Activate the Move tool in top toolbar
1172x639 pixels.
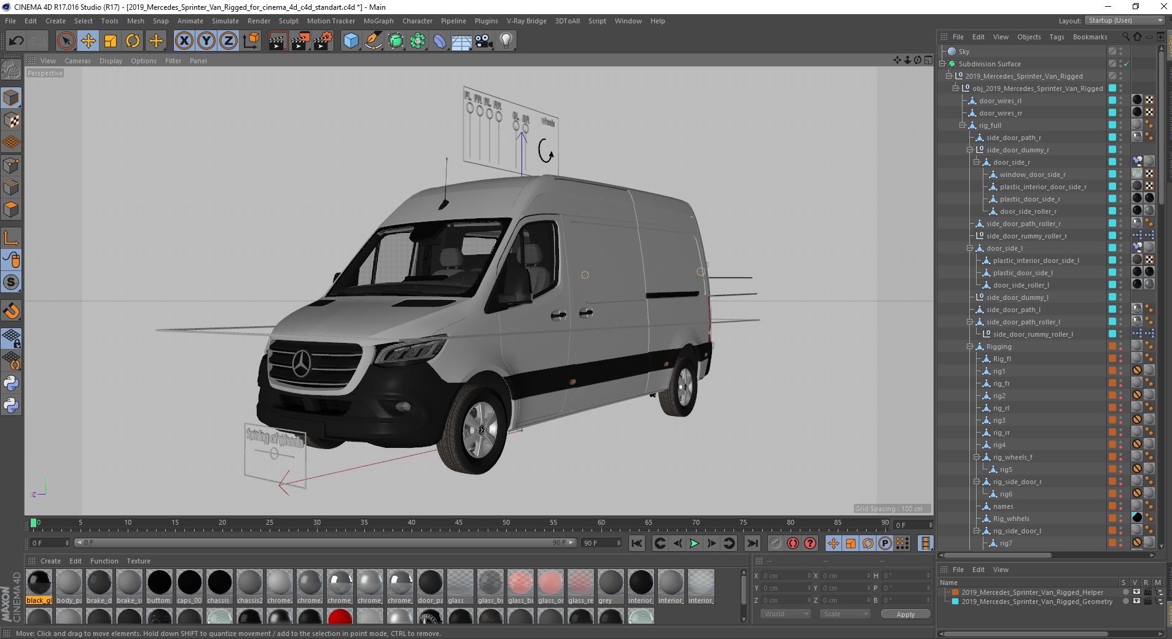[x=88, y=41]
